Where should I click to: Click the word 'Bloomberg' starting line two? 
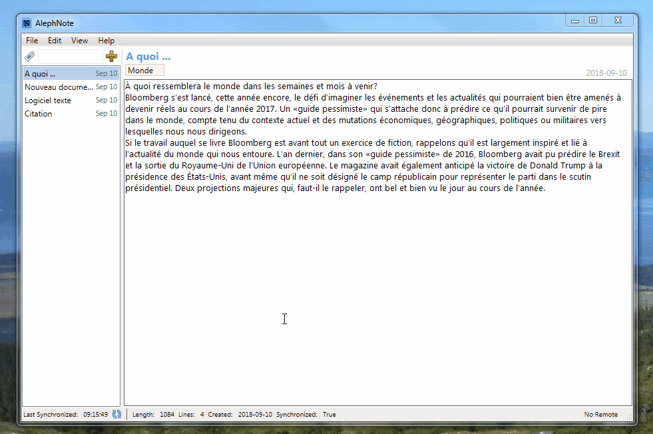coord(146,97)
